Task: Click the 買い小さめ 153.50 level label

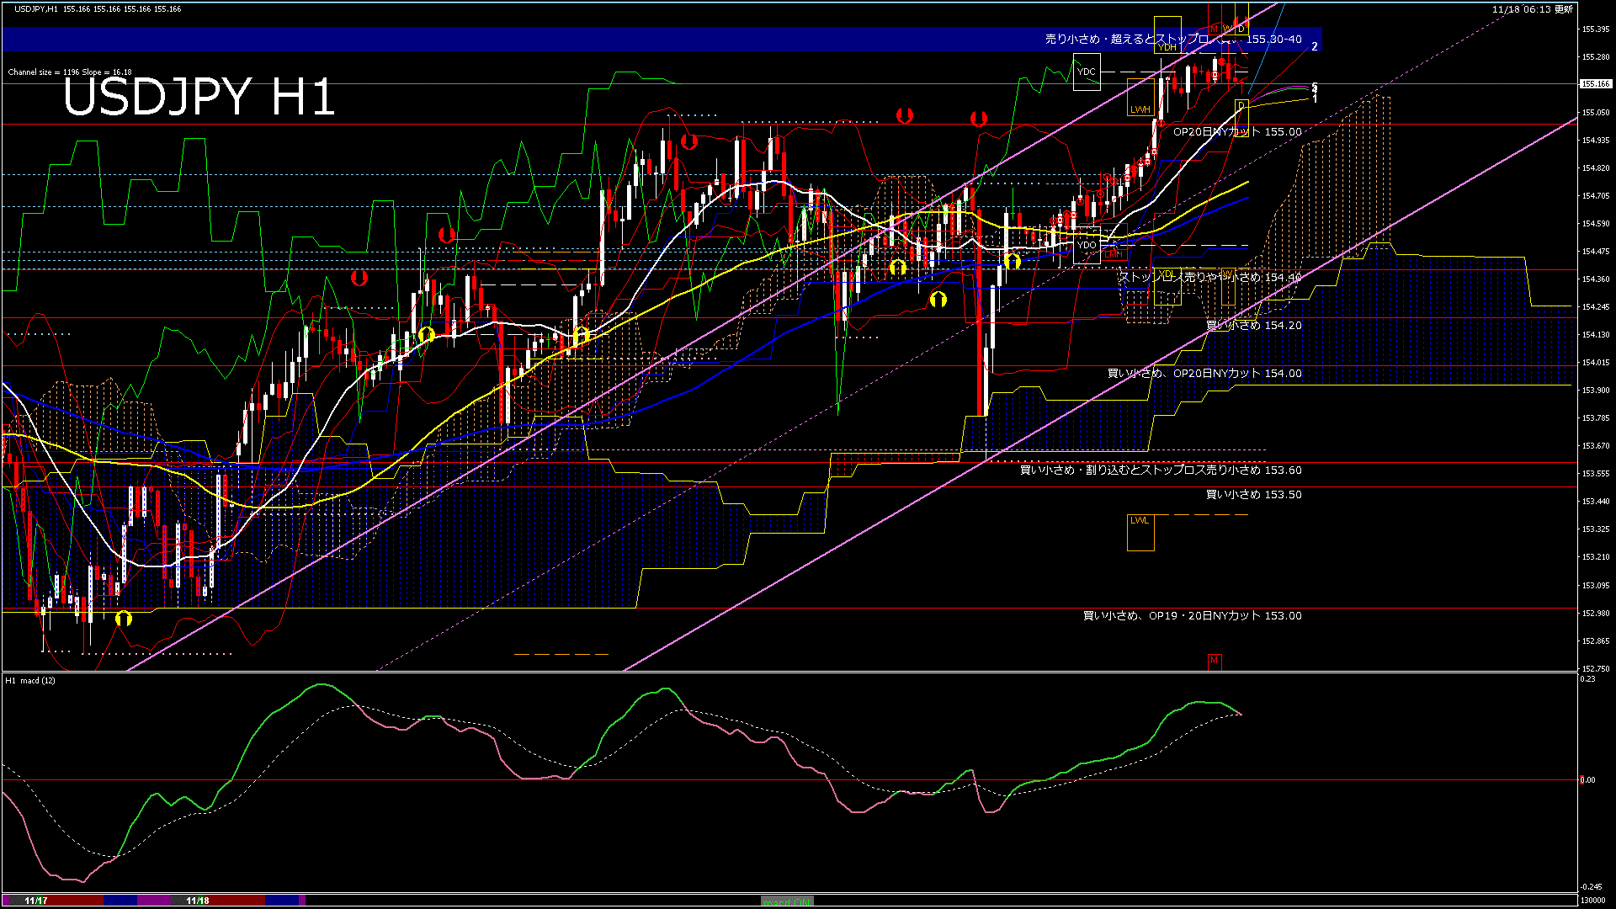Action: click(x=1253, y=495)
